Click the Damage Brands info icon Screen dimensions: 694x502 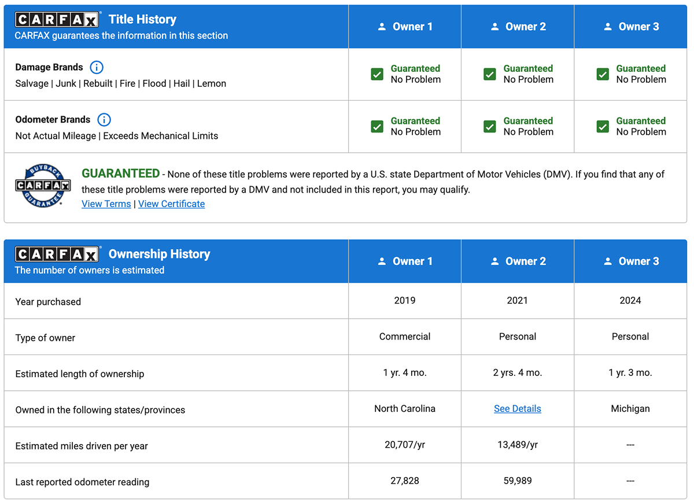[97, 67]
